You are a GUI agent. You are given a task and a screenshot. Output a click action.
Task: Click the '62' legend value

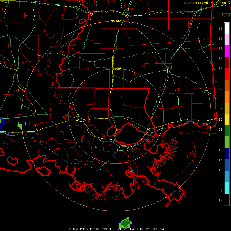pos(220,38)
